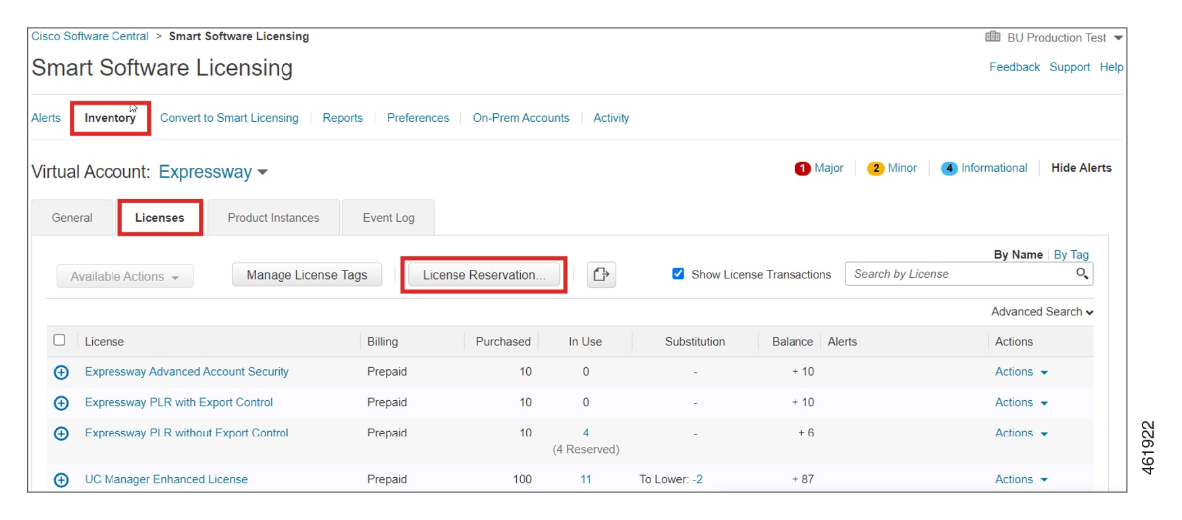The image size is (1182, 520).
Task: Click the blue Informational alerts badge
Action: (x=949, y=169)
